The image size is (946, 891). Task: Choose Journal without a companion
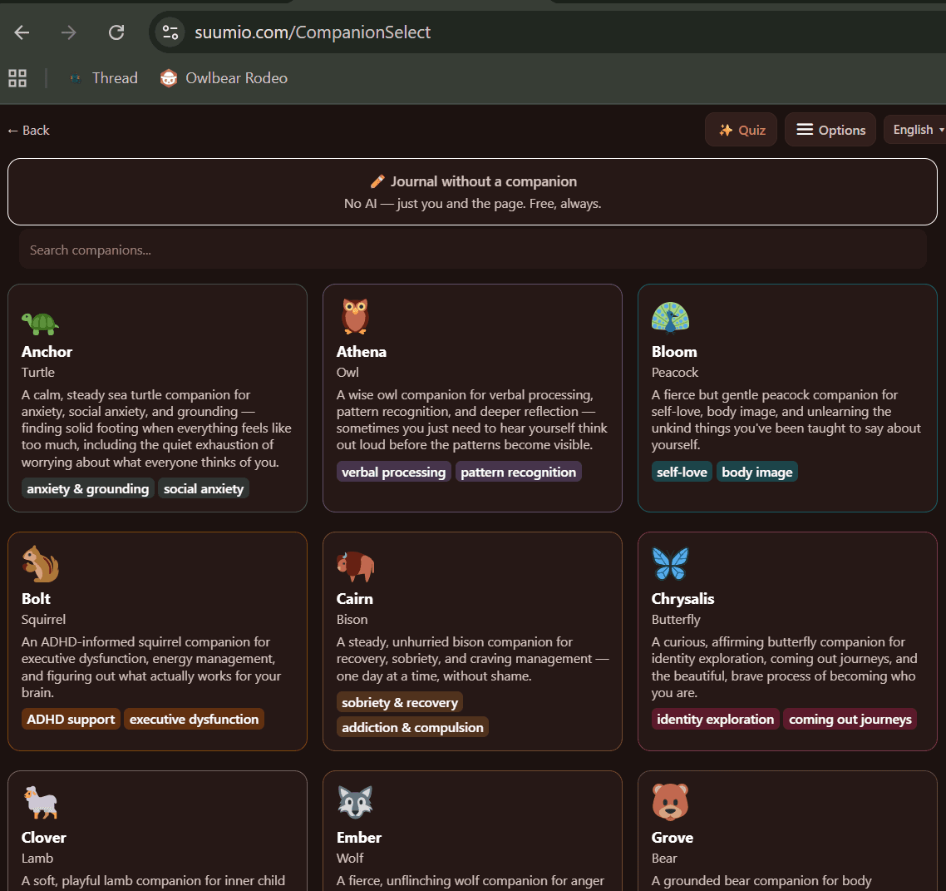472,192
